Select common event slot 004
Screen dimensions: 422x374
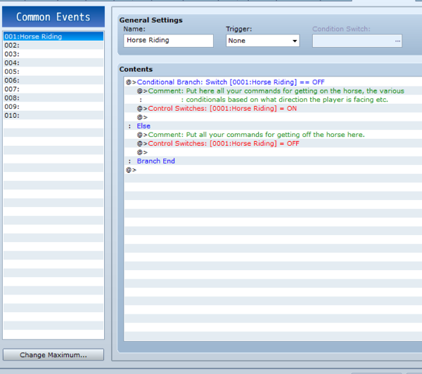pyautogui.click(x=53, y=63)
